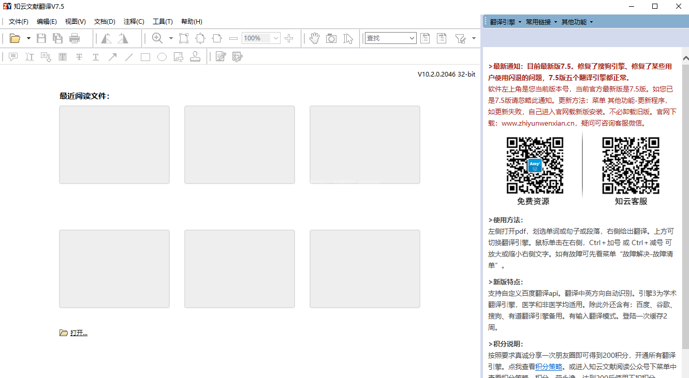Click the 免费资源 QR code
Image resolution: width=689 pixels, height=378 pixels.
coord(535,165)
